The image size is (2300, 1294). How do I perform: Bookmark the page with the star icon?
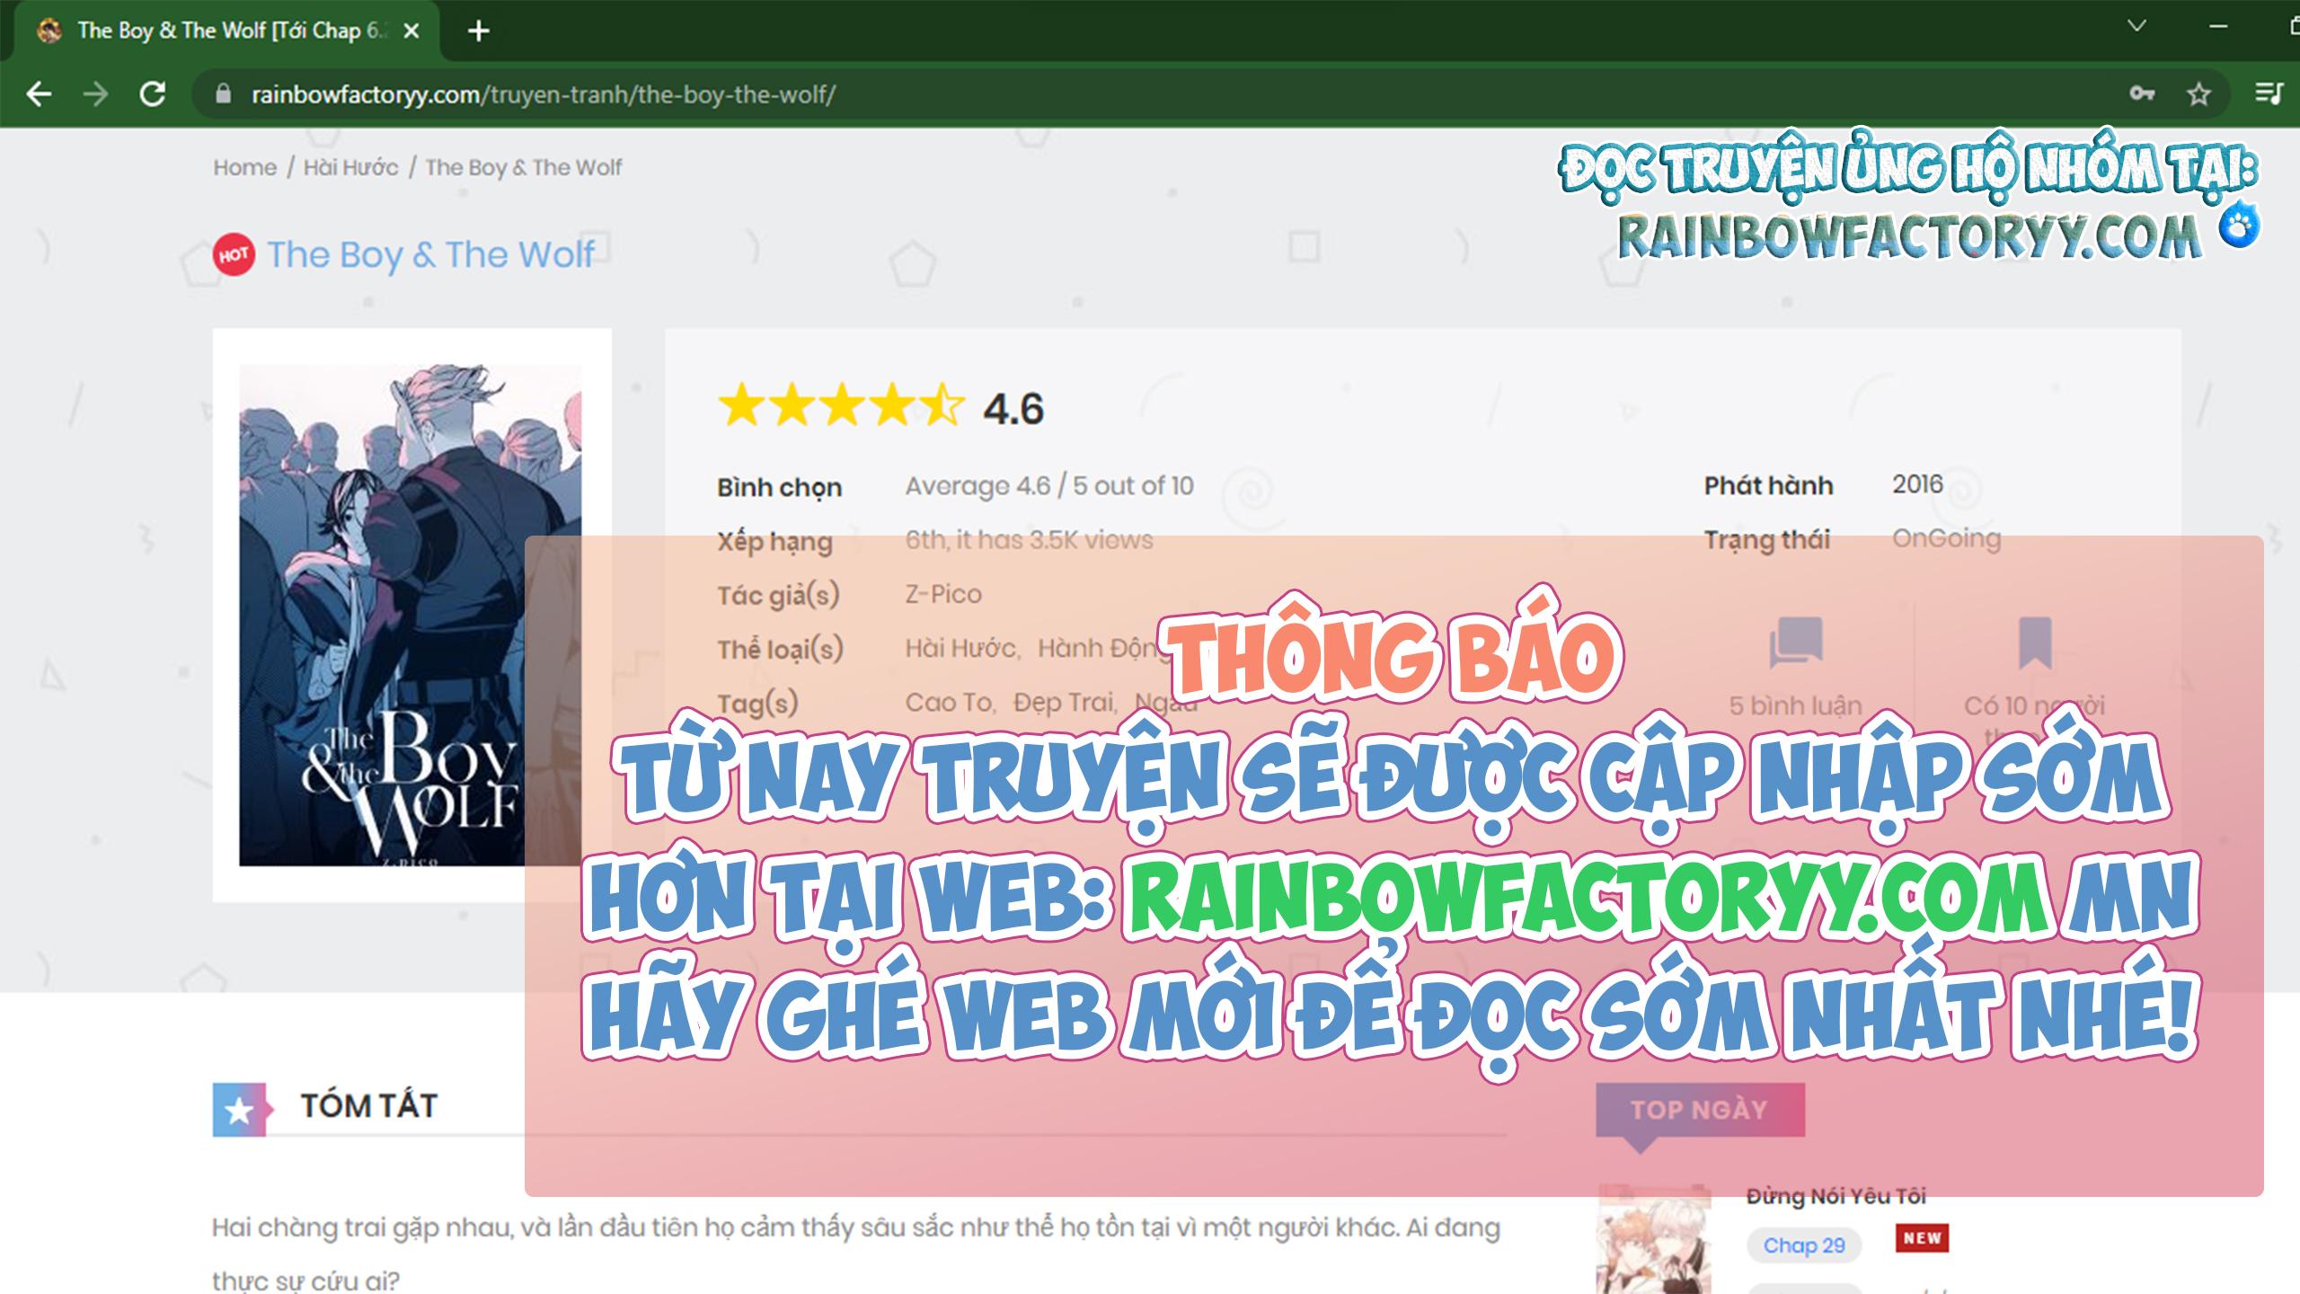pos(2198,93)
